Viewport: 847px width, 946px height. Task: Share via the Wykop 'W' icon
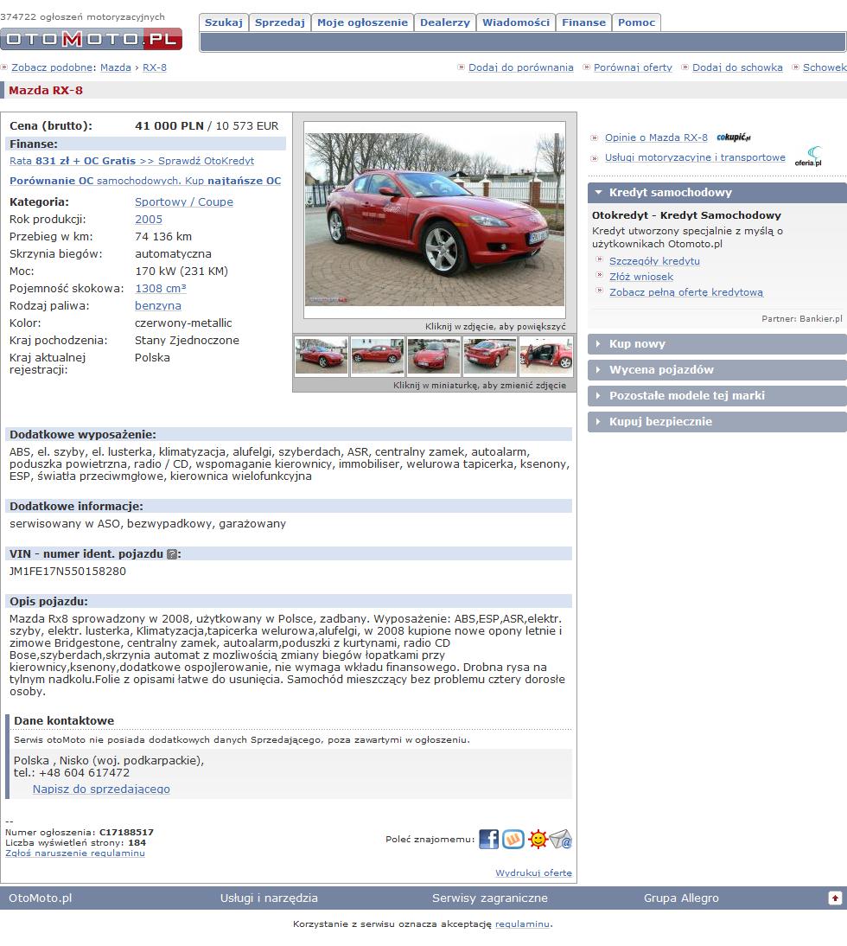[513, 840]
